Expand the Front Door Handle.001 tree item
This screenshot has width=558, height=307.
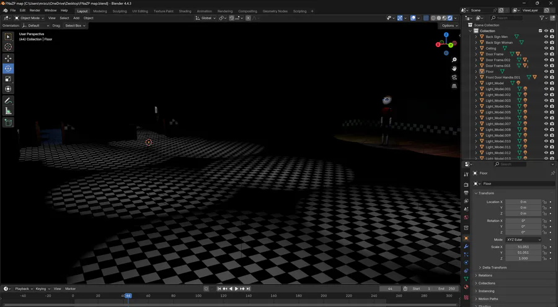pos(476,77)
